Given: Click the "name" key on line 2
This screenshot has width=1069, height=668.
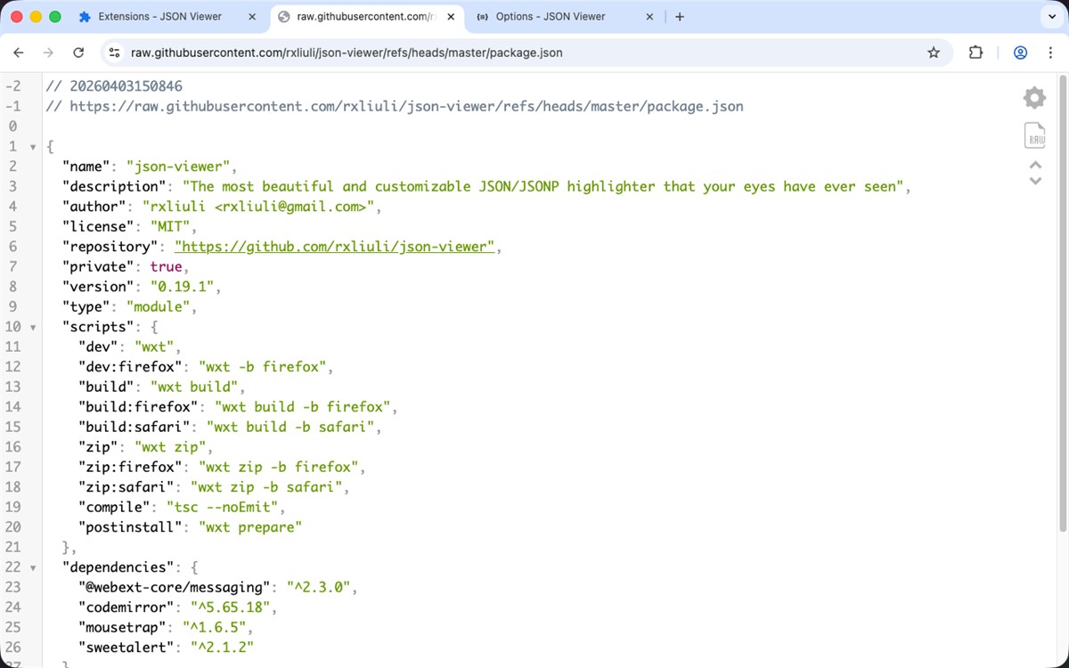Looking at the screenshot, I should 86,167.
